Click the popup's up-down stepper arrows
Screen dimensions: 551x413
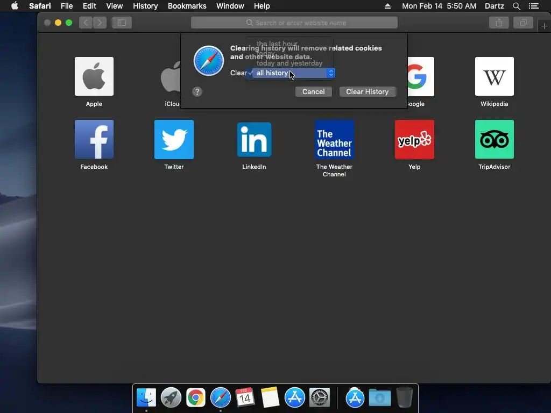[x=331, y=73]
